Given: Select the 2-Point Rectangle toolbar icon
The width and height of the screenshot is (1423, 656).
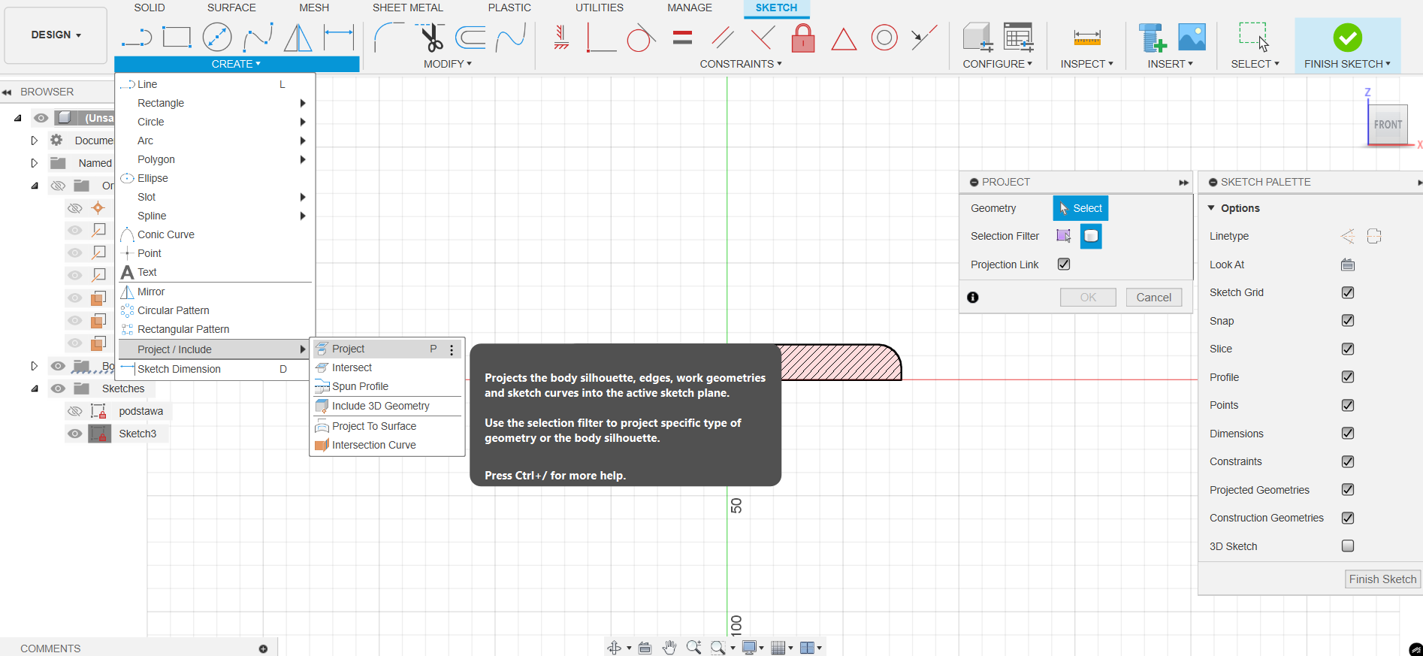Looking at the screenshot, I should (177, 37).
